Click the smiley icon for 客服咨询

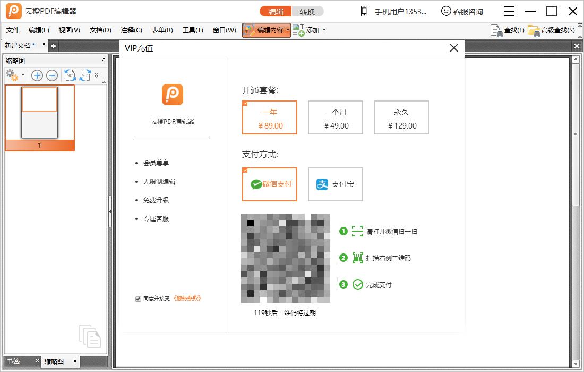[446, 11]
